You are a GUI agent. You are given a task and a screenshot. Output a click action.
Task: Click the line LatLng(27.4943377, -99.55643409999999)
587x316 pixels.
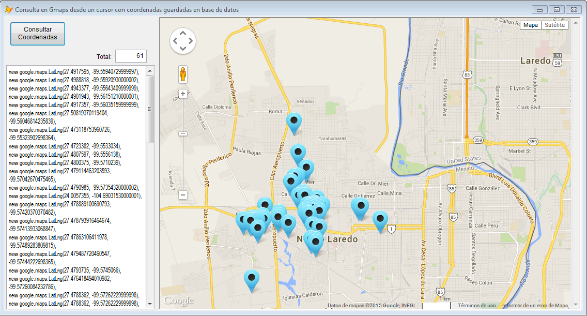pos(74,88)
